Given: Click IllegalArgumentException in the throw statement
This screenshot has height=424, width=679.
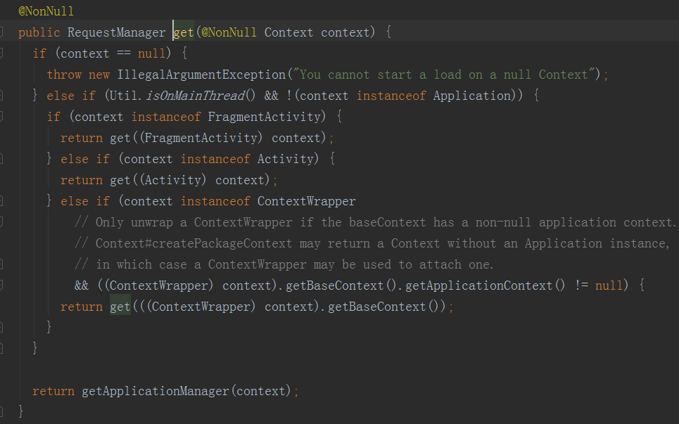Looking at the screenshot, I should [202, 75].
